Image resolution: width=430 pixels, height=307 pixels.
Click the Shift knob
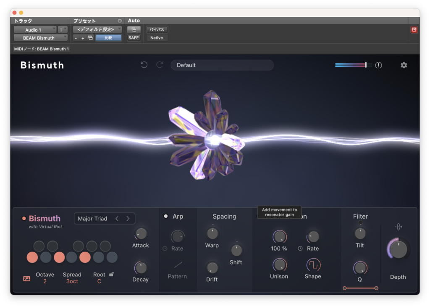pyautogui.click(x=236, y=250)
